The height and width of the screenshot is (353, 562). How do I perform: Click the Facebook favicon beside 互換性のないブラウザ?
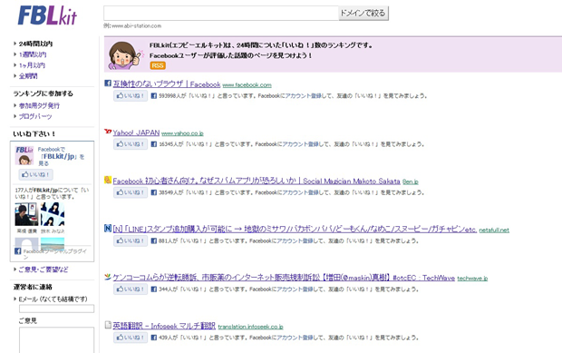(108, 83)
